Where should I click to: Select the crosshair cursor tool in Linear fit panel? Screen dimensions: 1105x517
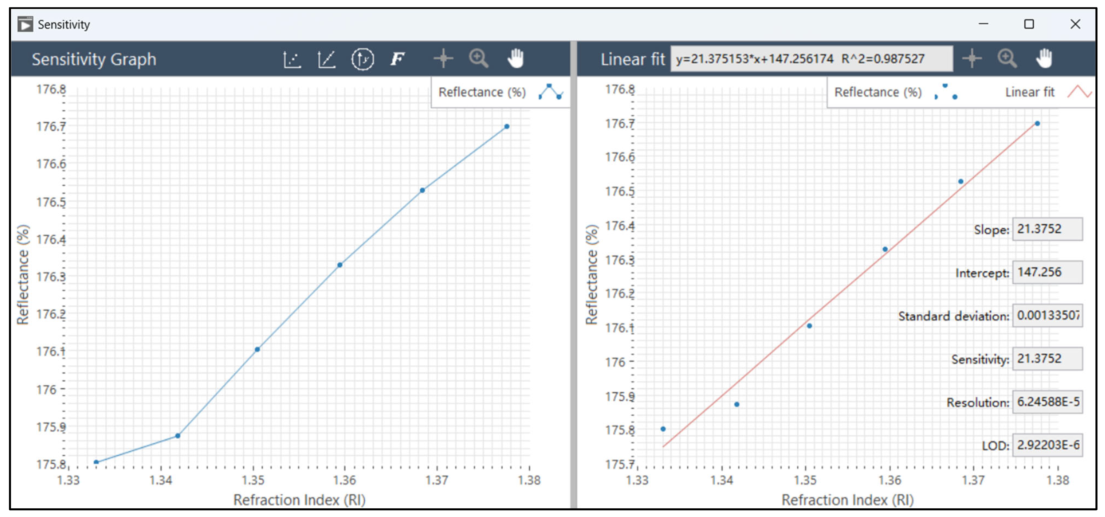972,59
